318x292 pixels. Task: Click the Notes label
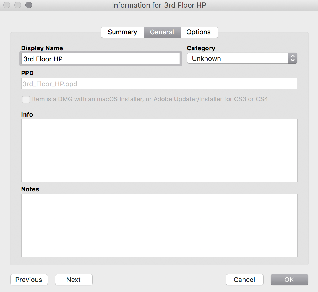click(x=30, y=189)
